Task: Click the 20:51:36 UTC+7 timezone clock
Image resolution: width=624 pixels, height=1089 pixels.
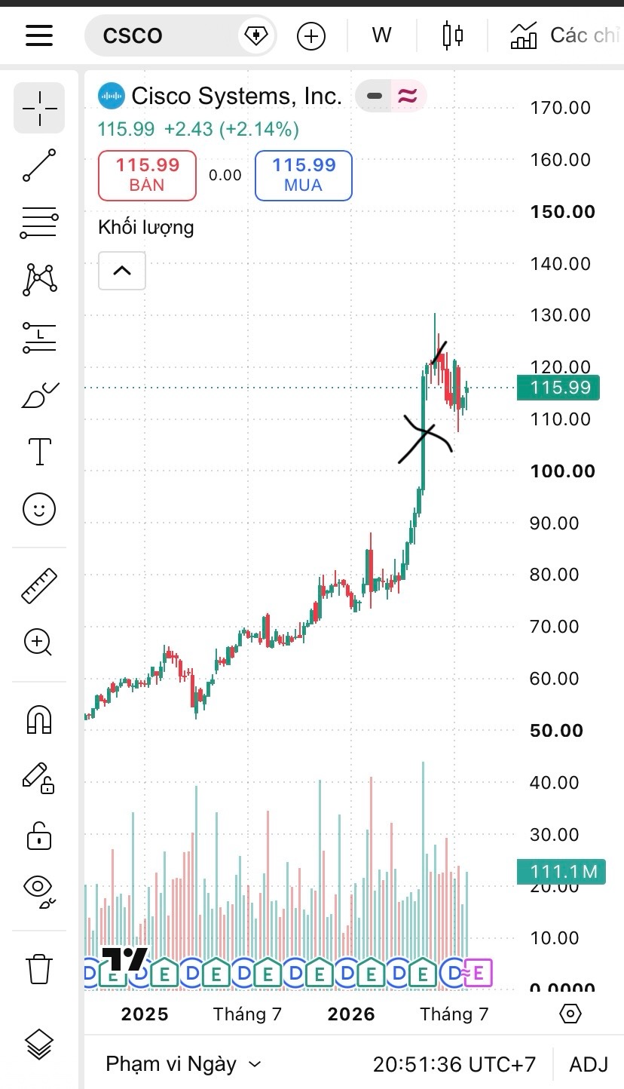Action: click(x=454, y=1064)
